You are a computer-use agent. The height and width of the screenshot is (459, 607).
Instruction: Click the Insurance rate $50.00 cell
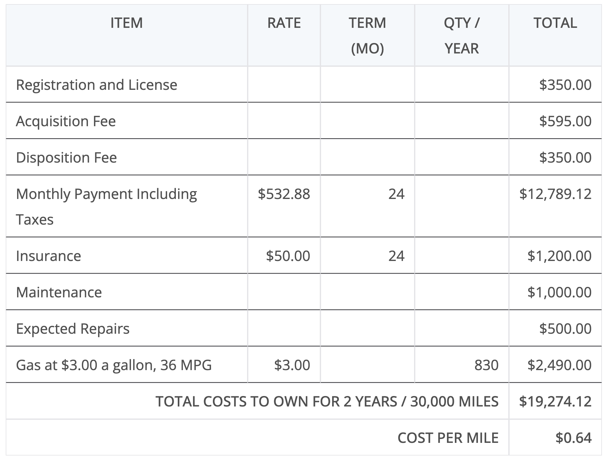click(x=288, y=256)
